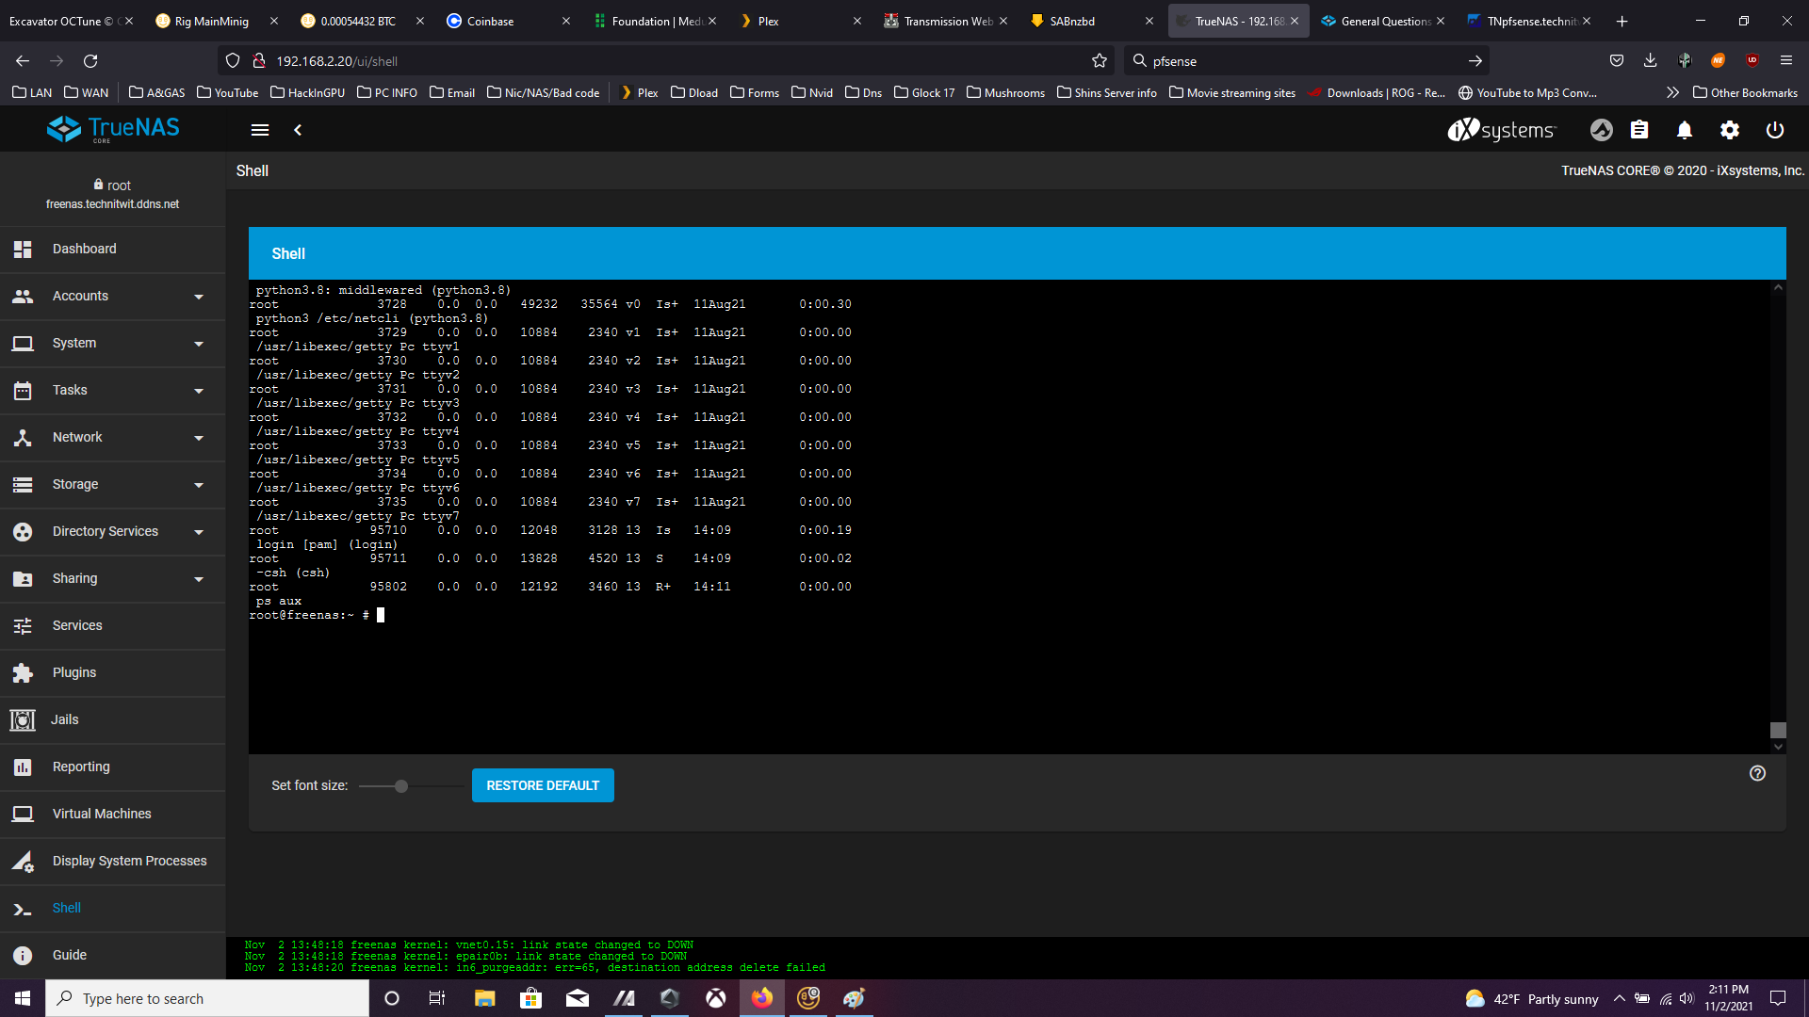Expand the Network menu
The image size is (1809, 1017).
coord(113,437)
